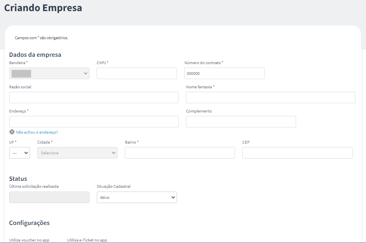
Task: Expand the Situação Cadastral 'Ativo' dropdown
Action: point(137,197)
